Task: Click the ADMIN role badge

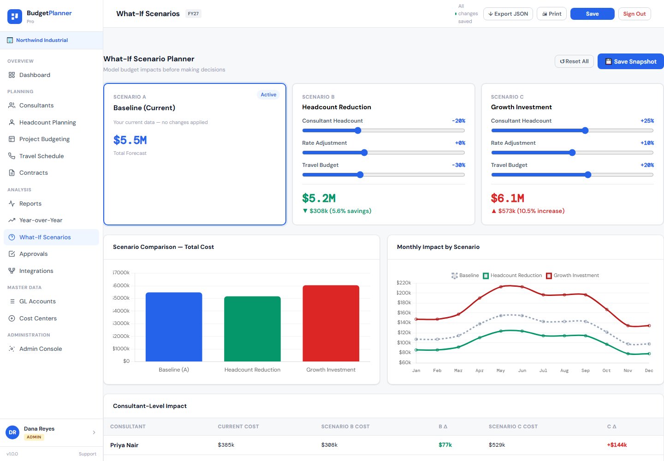Action: point(34,437)
